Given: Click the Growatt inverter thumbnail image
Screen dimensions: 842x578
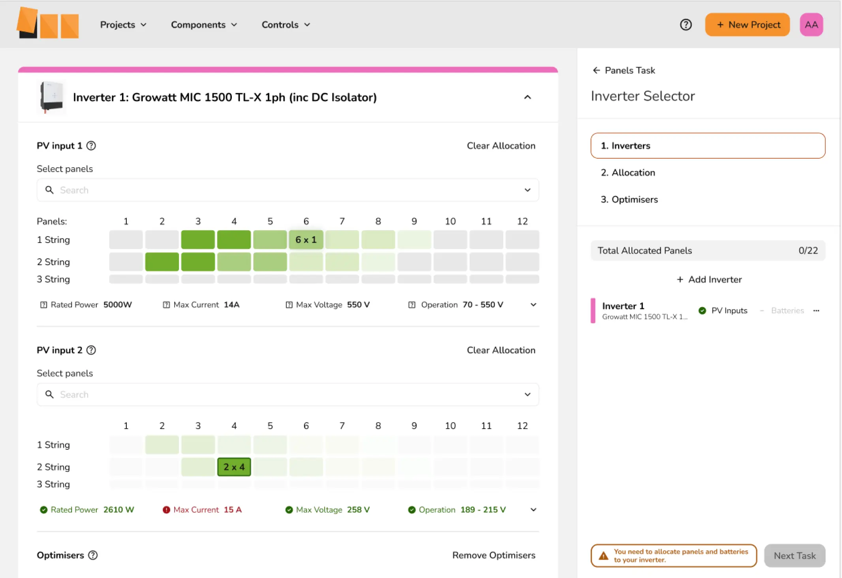Looking at the screenshot, I should [51, 97].
